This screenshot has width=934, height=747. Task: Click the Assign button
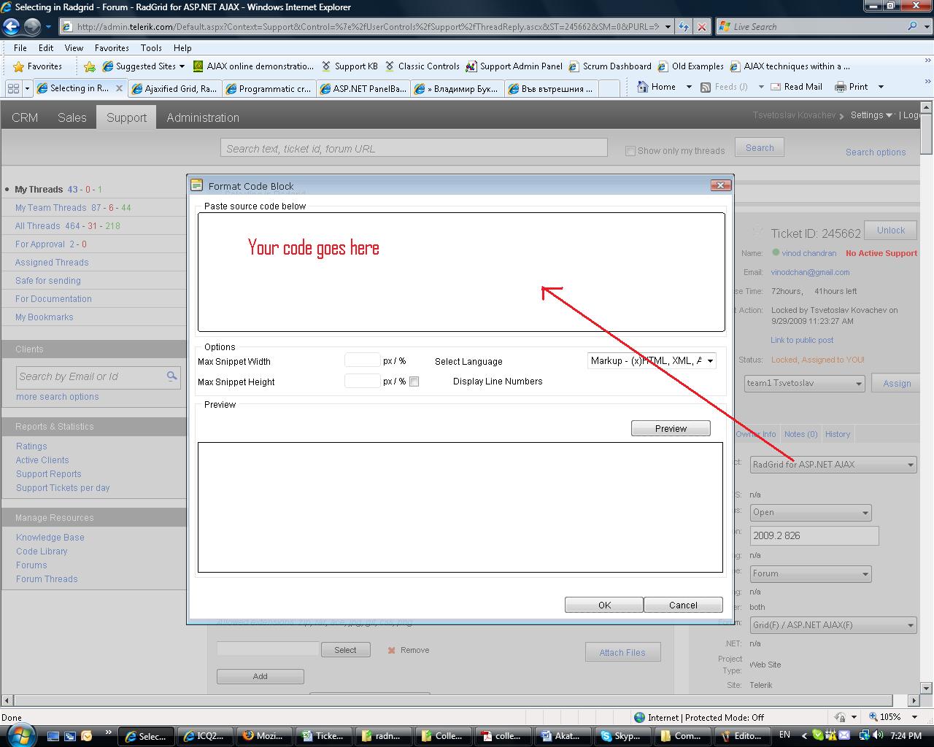pyautogui.click(x=897, y=383)
